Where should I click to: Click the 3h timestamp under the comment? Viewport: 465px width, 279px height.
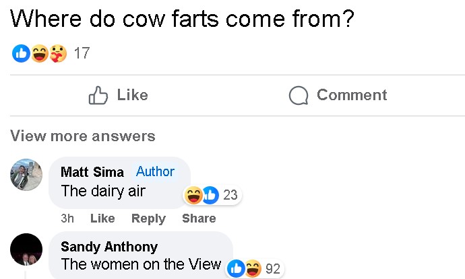tap(67, 218)
